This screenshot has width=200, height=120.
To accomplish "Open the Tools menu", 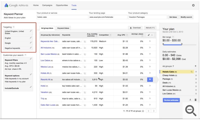I will click(74, 5).
